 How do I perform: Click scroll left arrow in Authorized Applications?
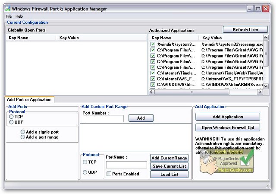[151, 92]
